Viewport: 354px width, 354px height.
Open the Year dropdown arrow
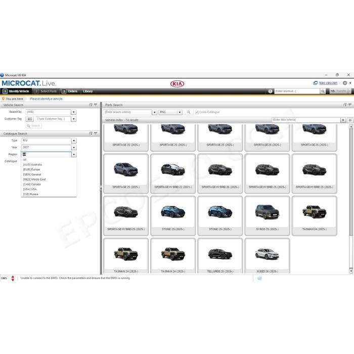click(74, 148)
